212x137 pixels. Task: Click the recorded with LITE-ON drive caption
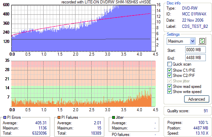click(106, 2)
